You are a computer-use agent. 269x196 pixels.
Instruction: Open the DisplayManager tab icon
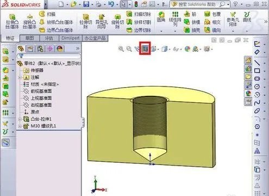pyautogui.click(x=59, y=48)
